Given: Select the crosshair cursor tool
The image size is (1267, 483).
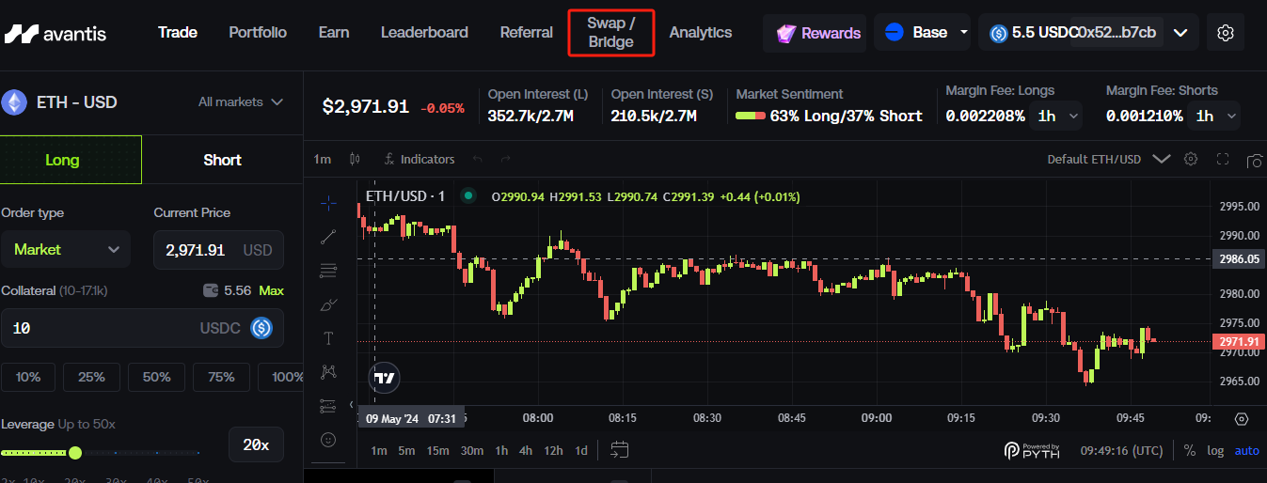Looking at the screenshot, I should (x=328, y=202).
